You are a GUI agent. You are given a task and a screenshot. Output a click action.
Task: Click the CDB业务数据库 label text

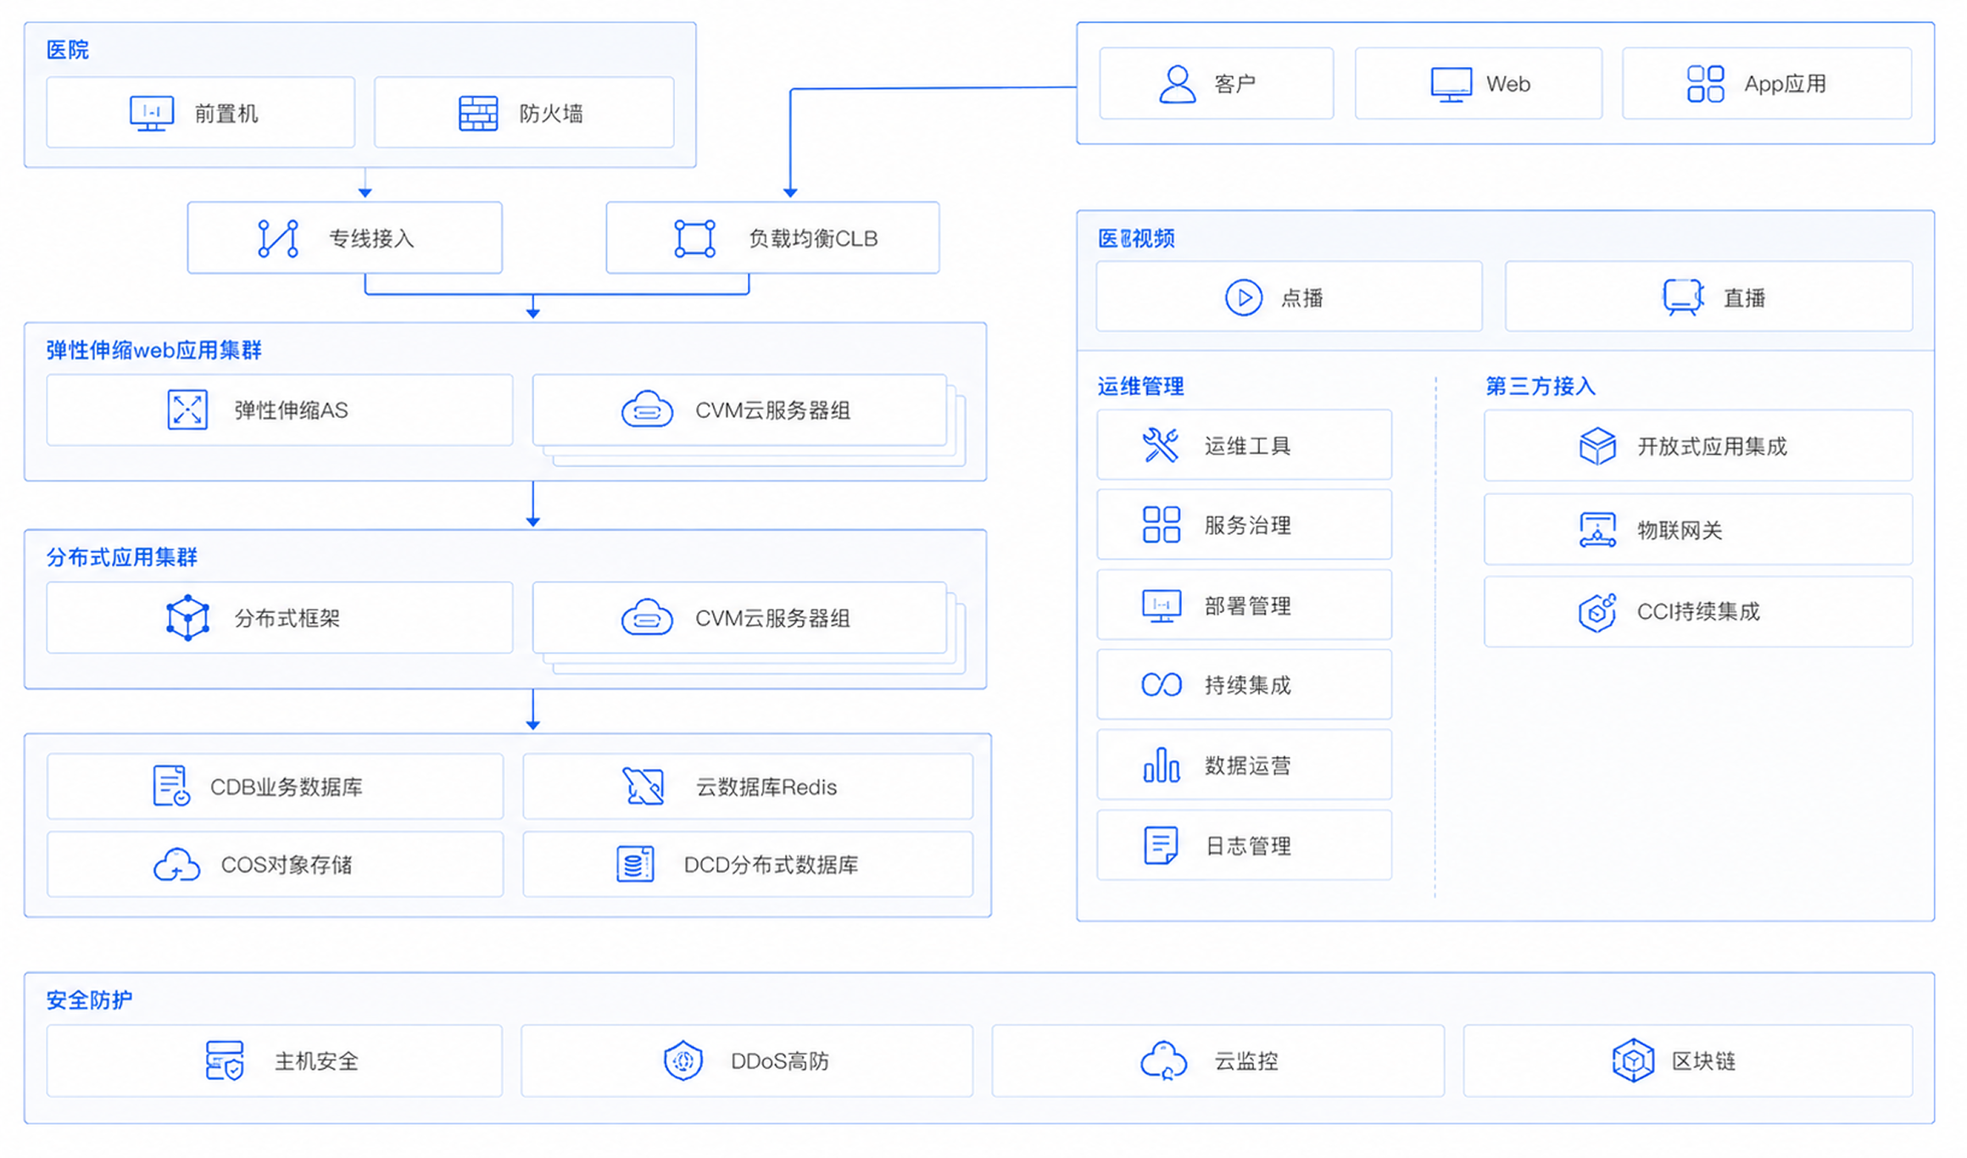(x=287, y=787)
